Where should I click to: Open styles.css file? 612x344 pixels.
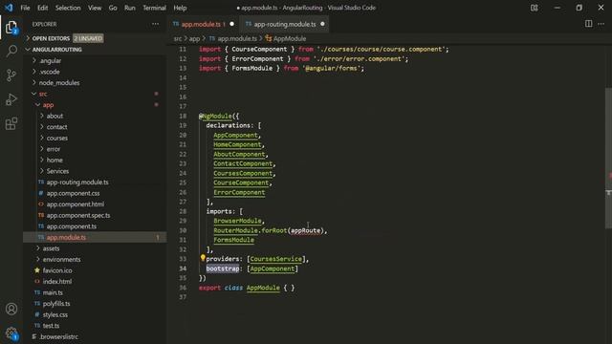pos(55,314)
